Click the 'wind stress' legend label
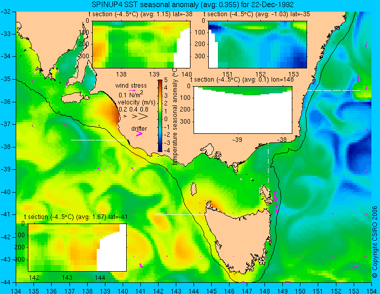This screenshot has width=380, height=294. point(131,86)
